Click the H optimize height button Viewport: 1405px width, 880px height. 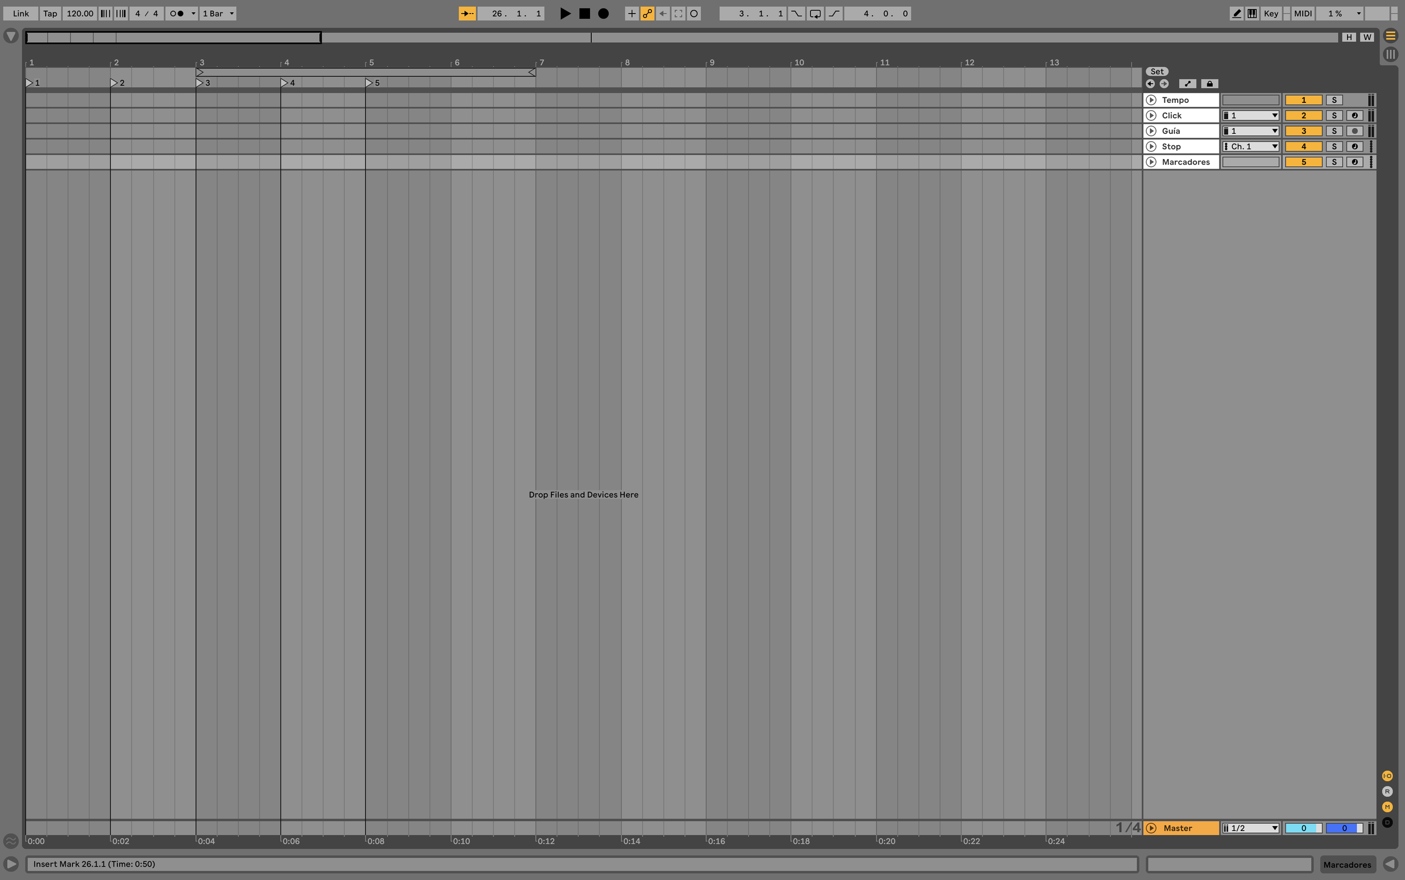tap(1349, 37)
